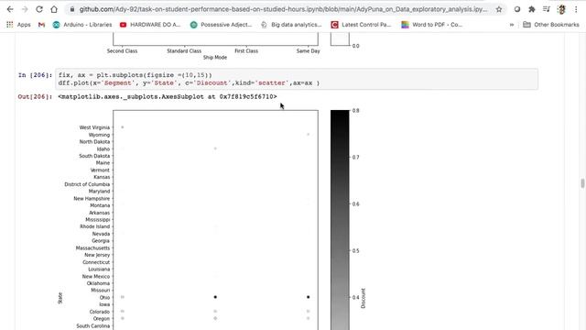586x330 pixels.
Task: Click 'Second Class' tick label
Action: [x=122, y=51]
